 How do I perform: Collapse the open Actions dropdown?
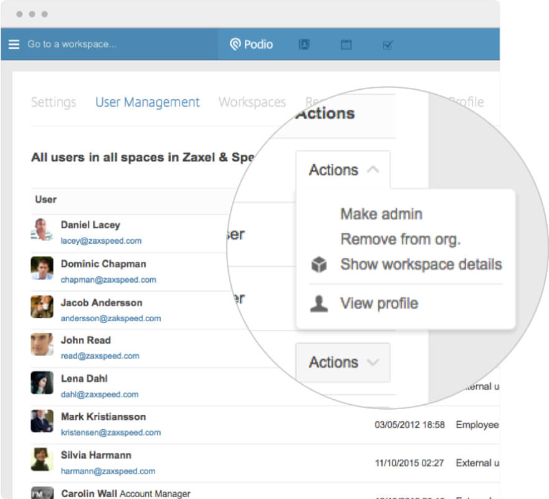[x=343, y=170]
